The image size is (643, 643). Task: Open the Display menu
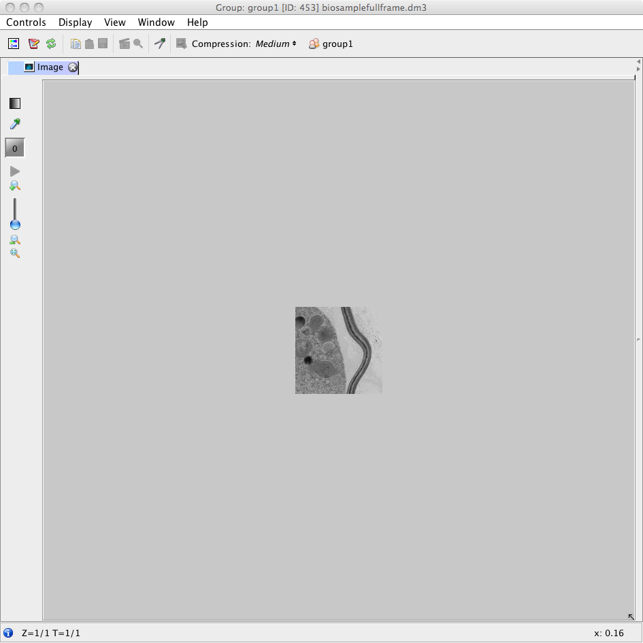coord(75,22)
